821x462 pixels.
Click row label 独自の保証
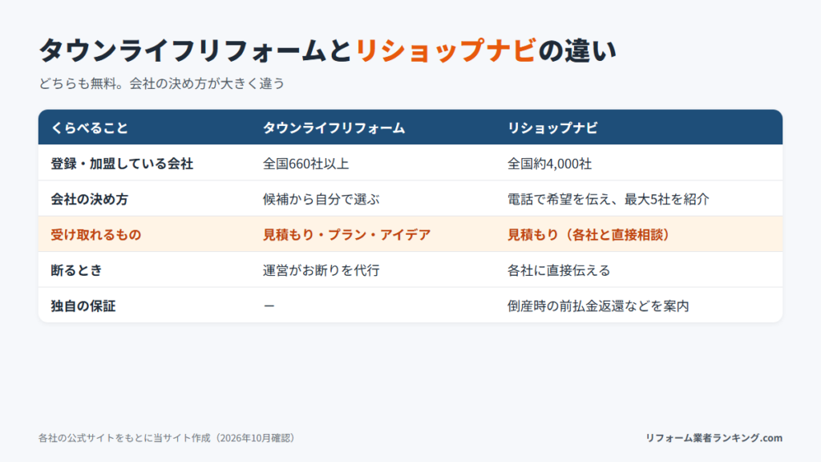click(x=83, y=306)
